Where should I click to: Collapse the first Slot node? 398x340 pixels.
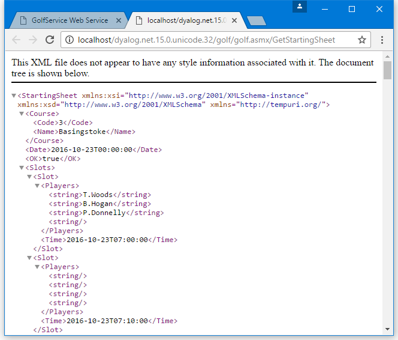click(29, 177)
